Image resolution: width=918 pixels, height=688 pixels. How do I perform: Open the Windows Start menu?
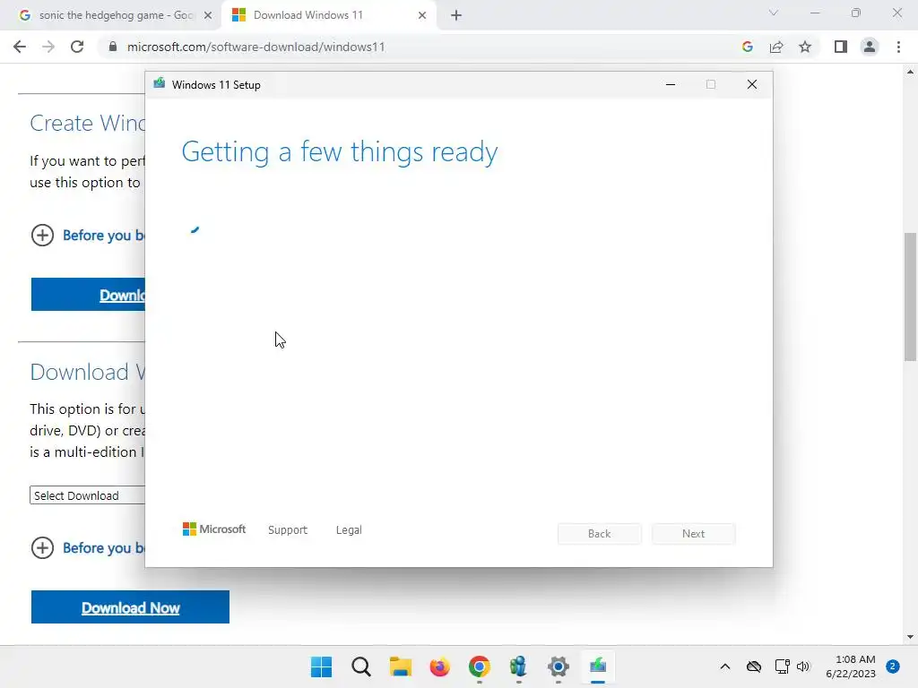322,666
